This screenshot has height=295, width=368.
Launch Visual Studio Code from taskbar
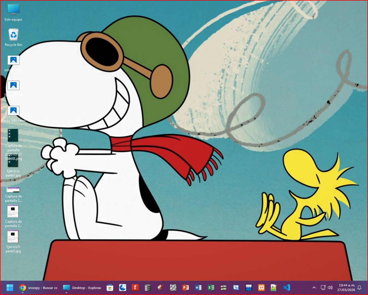click(286, 288)
